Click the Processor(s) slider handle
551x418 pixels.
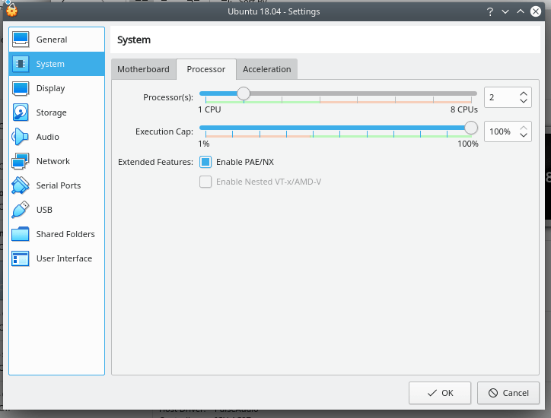244,93
